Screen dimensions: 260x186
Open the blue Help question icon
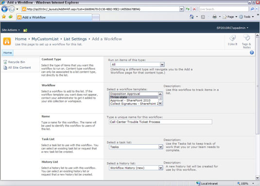pos(252,53)
